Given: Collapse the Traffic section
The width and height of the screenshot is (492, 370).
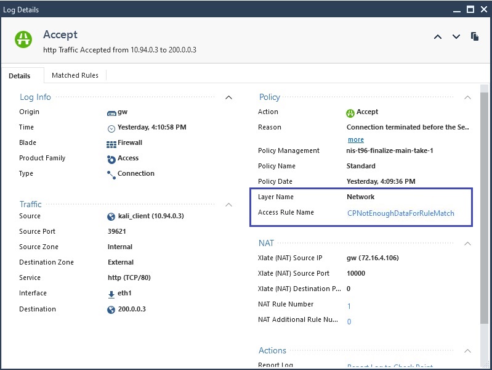Looking at the screenshot, I should (228, 205).
